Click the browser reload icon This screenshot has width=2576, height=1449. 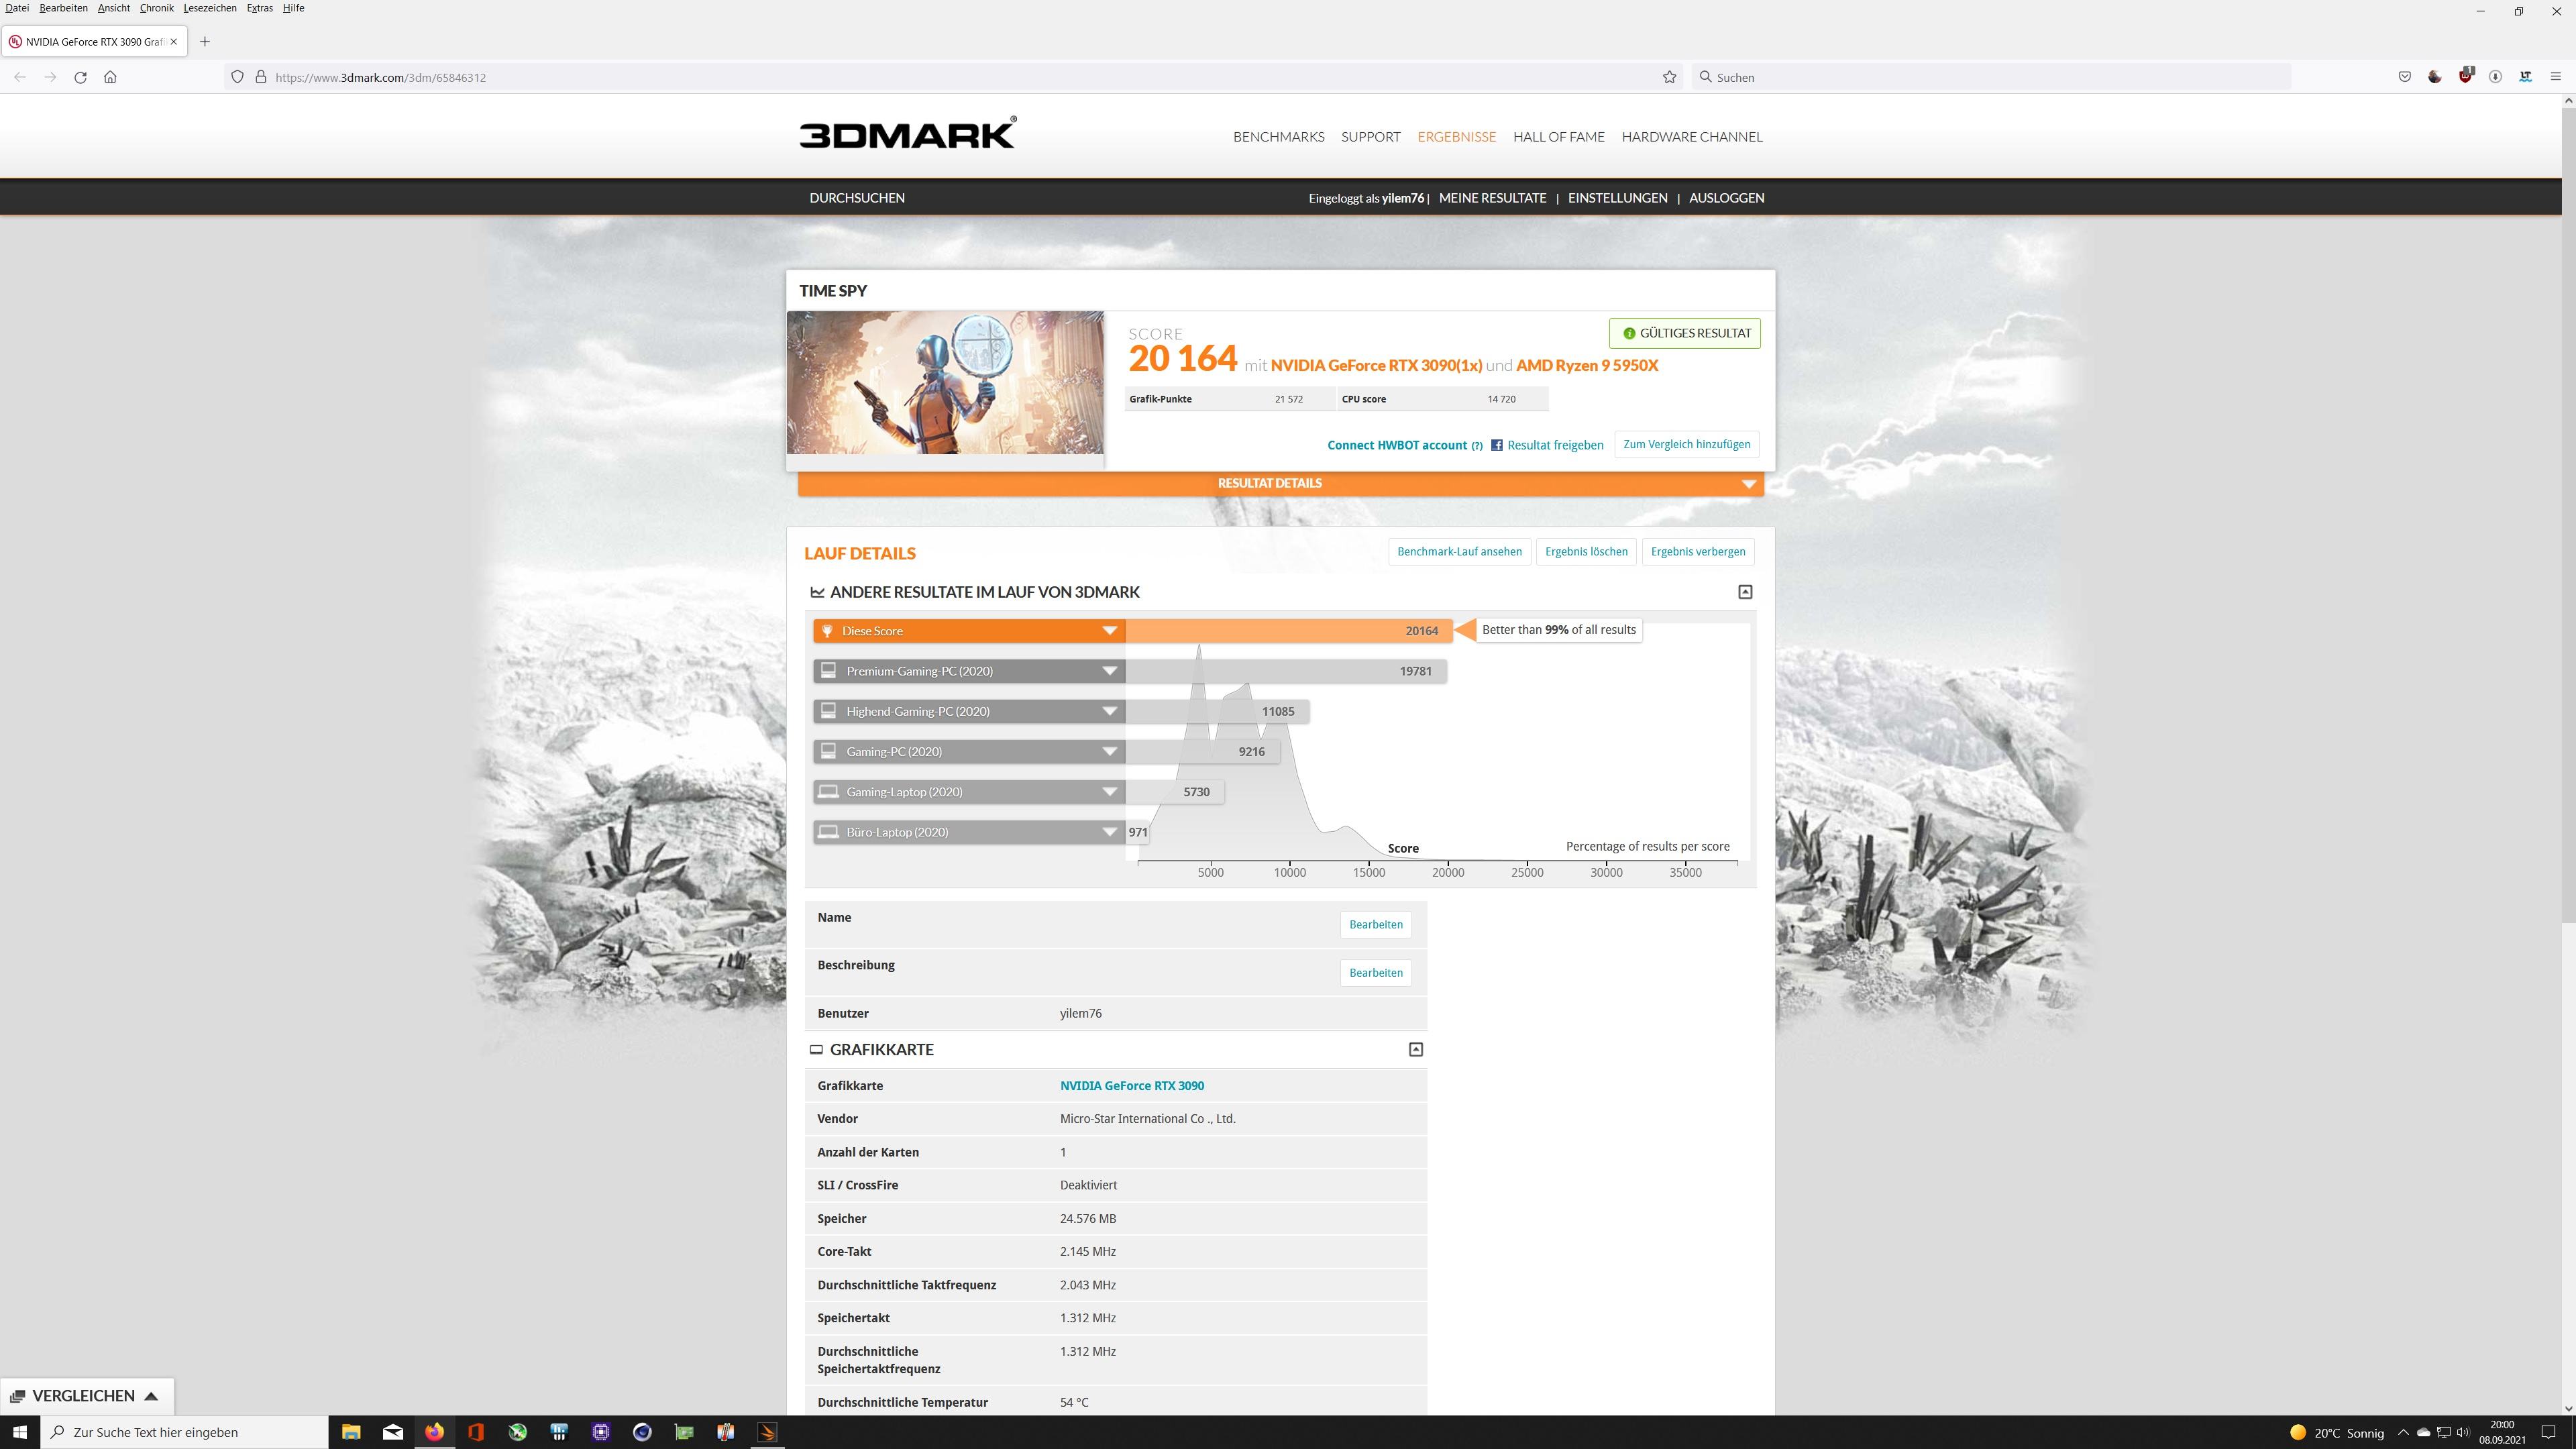click(80, 77)
